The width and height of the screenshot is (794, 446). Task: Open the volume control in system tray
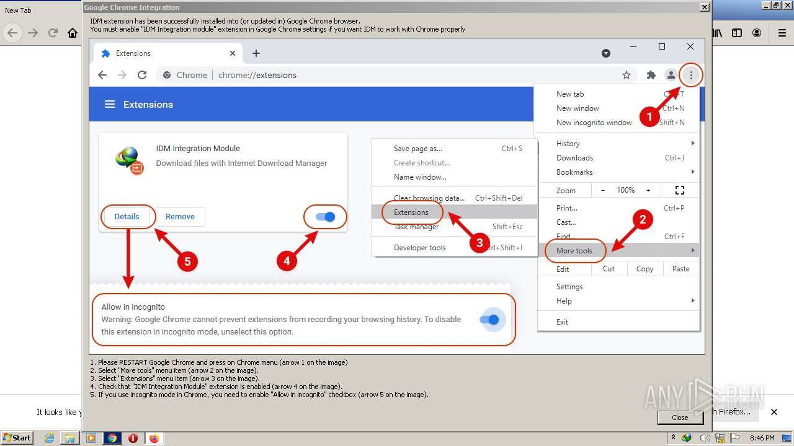pyautogui.click(x=703, y=438)
